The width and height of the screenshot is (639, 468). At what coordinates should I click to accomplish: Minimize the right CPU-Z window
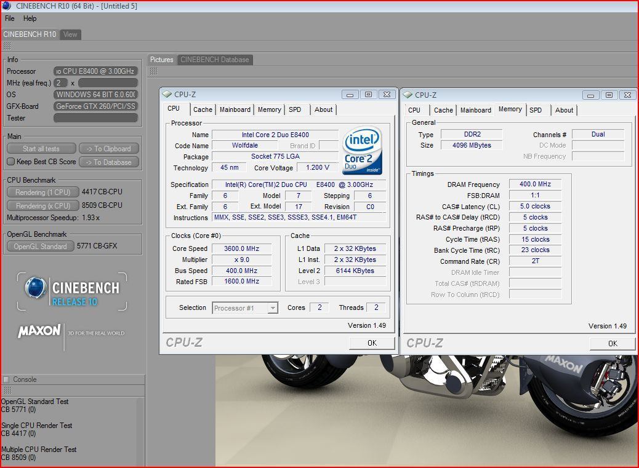pos(590,95)
